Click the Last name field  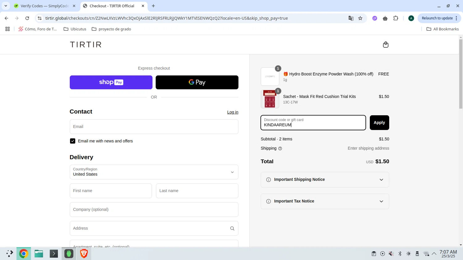pyautogui.click(x=197, y=191)
